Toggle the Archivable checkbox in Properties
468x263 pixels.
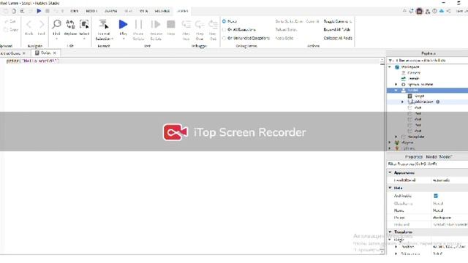[436, 196]
